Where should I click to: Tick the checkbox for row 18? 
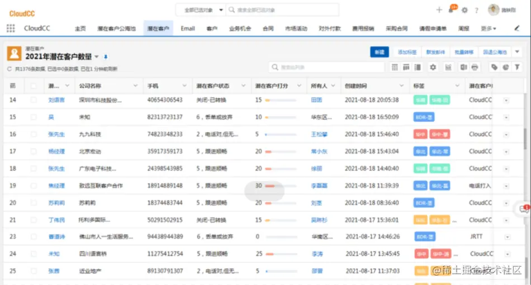point(34,169)
